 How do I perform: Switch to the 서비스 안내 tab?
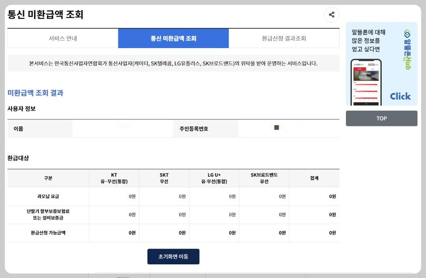(62, 38)
